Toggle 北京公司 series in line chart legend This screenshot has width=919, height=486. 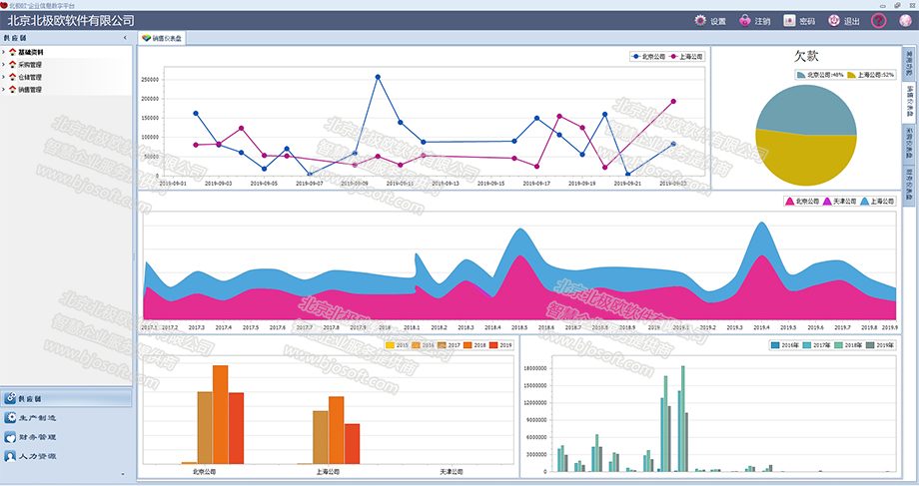click(x=648, y=57)
